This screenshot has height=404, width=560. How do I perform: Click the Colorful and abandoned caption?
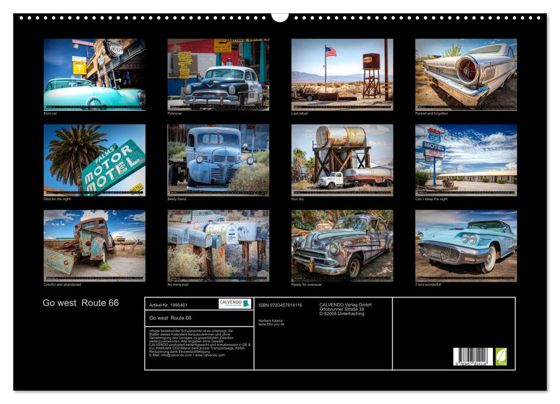pyautogui.click(x=63, y=283)
